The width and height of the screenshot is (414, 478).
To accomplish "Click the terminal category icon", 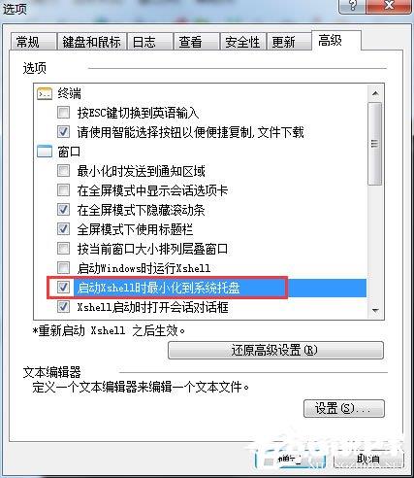I will [x=45, y=93].
